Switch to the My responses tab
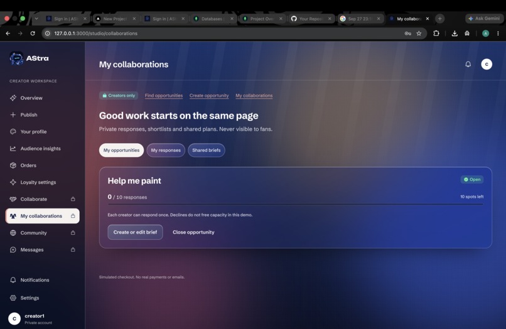The width and height of the screenshot is (506, 329). pyautogui.click(x=166, y=150)
